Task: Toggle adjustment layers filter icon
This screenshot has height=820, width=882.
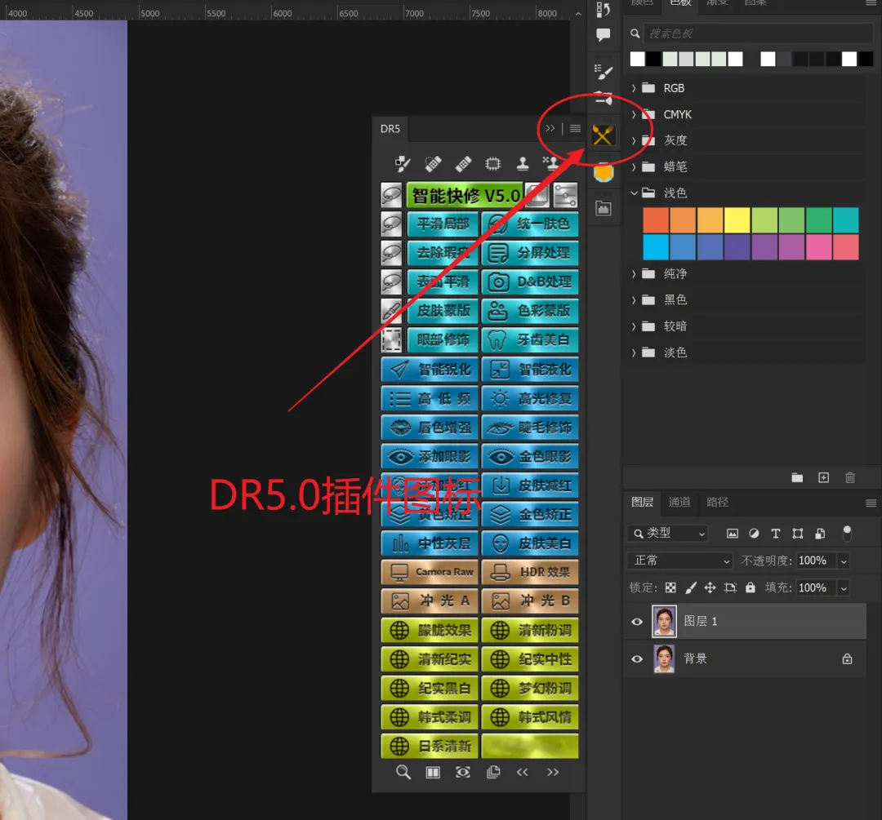Action: pyautogui.click(x=754, y=534)
